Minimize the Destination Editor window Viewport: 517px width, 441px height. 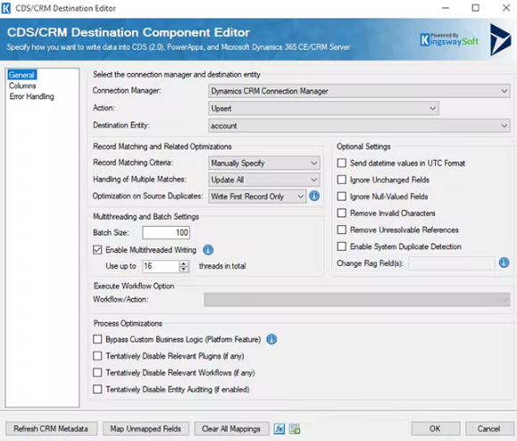coord(446,8)
